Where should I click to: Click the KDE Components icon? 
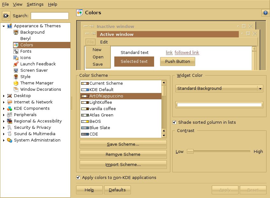click(x=10, y=109)
